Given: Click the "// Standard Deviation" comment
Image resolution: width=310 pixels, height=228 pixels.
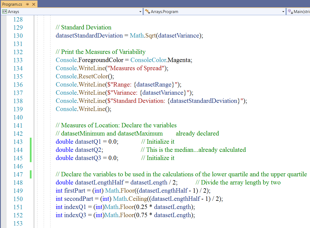Looking at the screenshot, I should 83,27.
